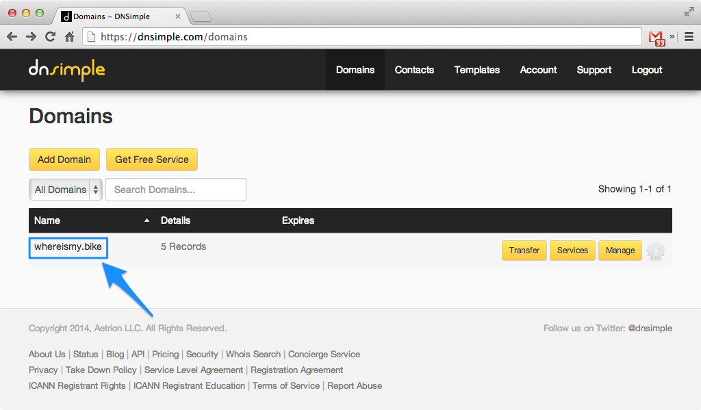The width and height of the screenshot is (701, 410).
Task: Select the Domains navigation item
Action: (355, 70)
